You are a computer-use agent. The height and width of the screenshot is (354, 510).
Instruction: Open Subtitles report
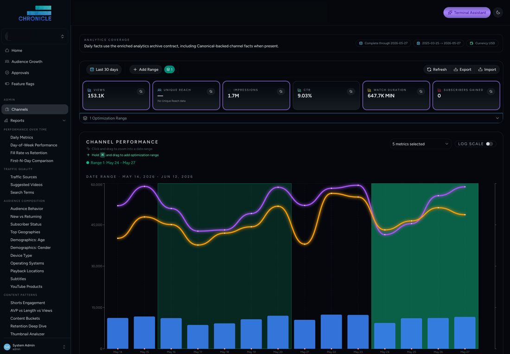[18, 279]
